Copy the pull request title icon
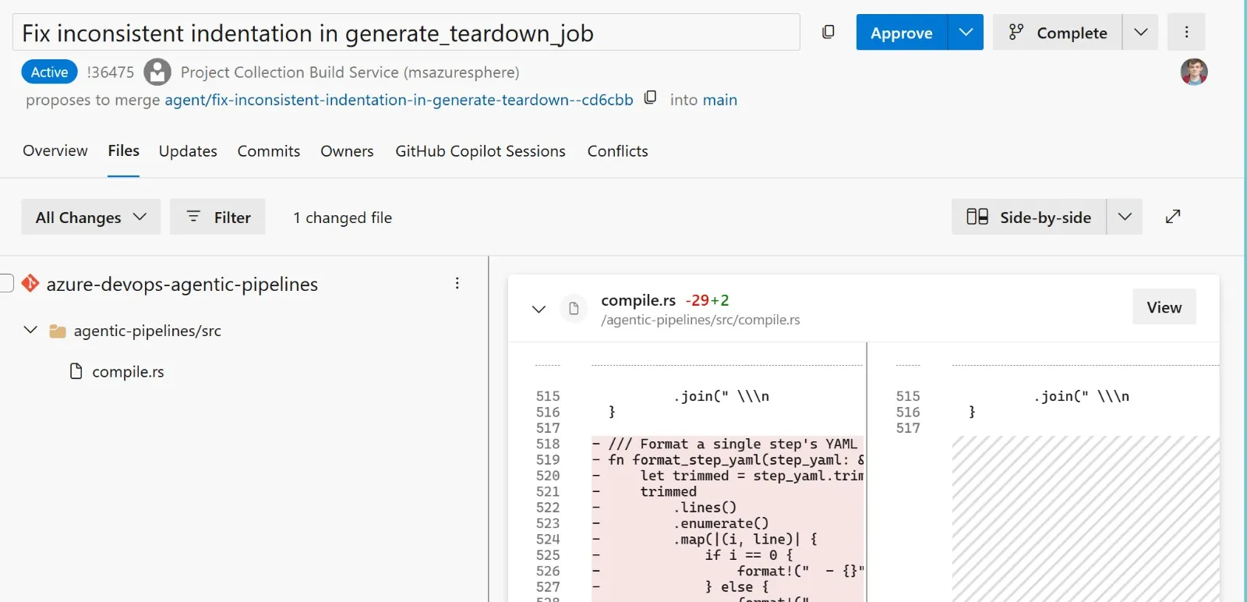Screen dimensions: 1247x602 828,32
